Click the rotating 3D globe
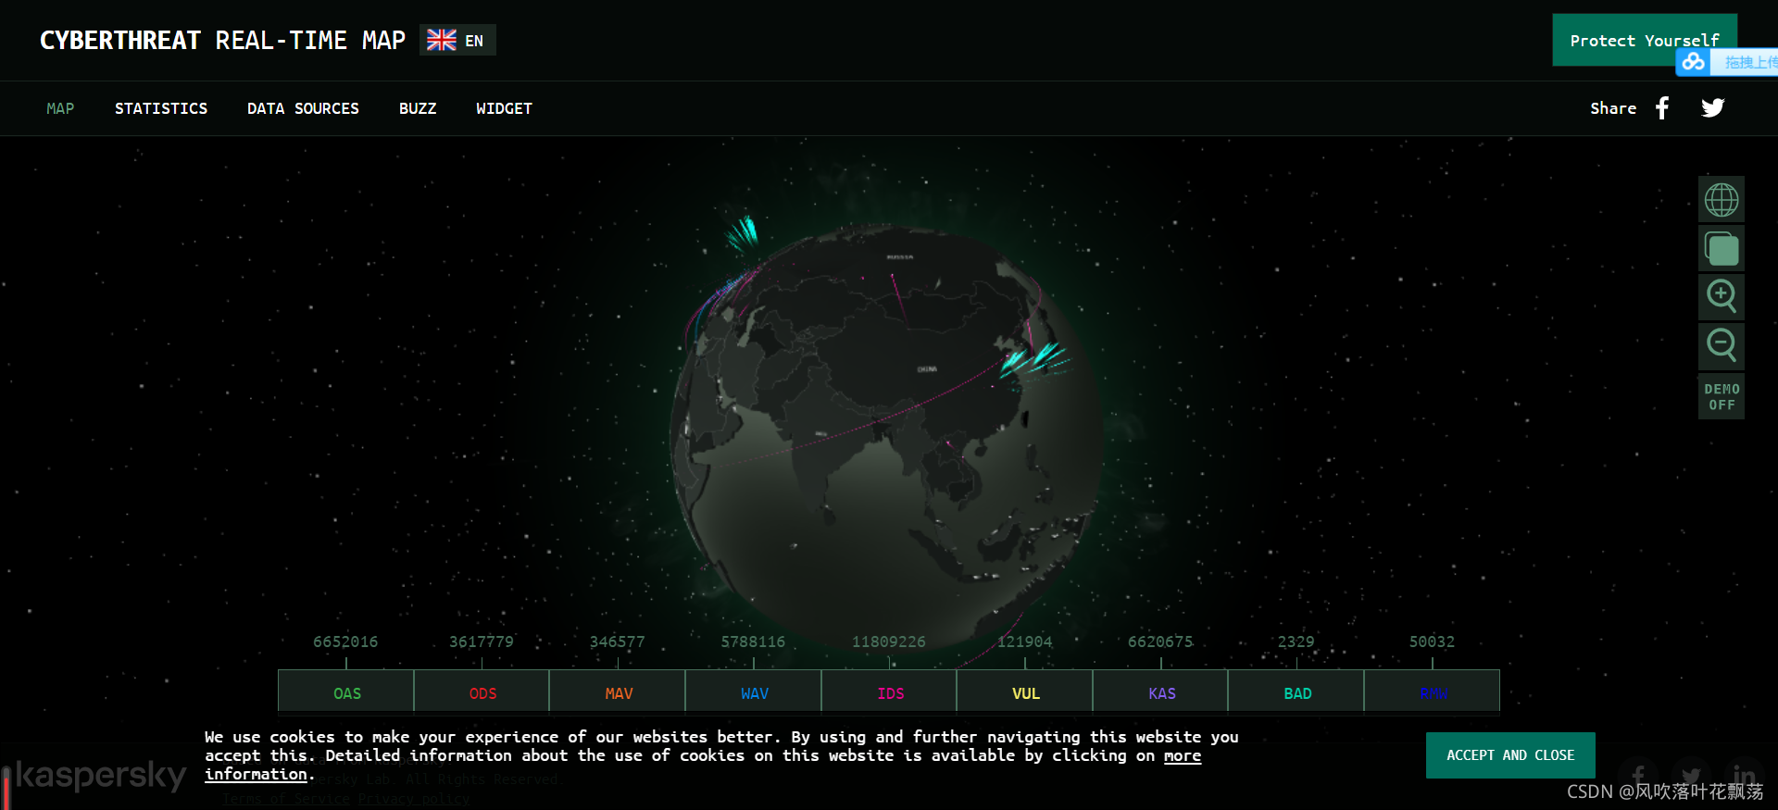 pos(886,440)
